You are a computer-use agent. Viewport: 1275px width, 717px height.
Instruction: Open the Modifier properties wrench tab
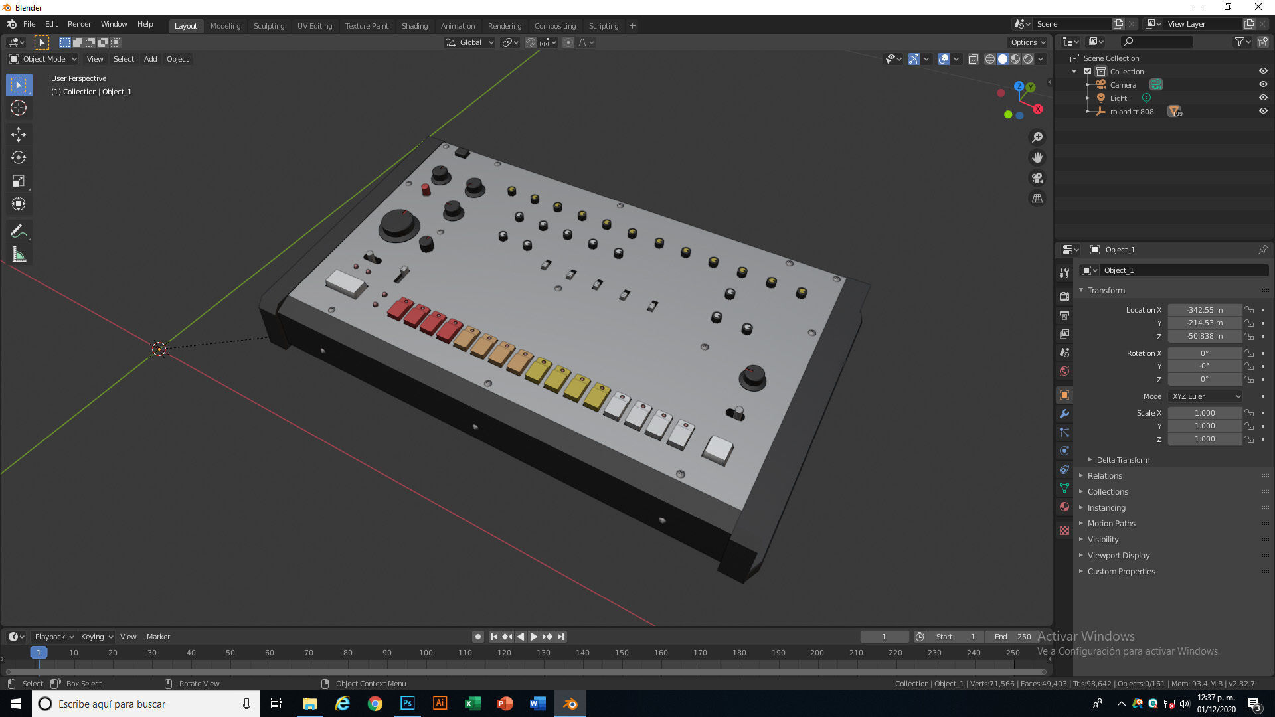[x=1064, y=414]
